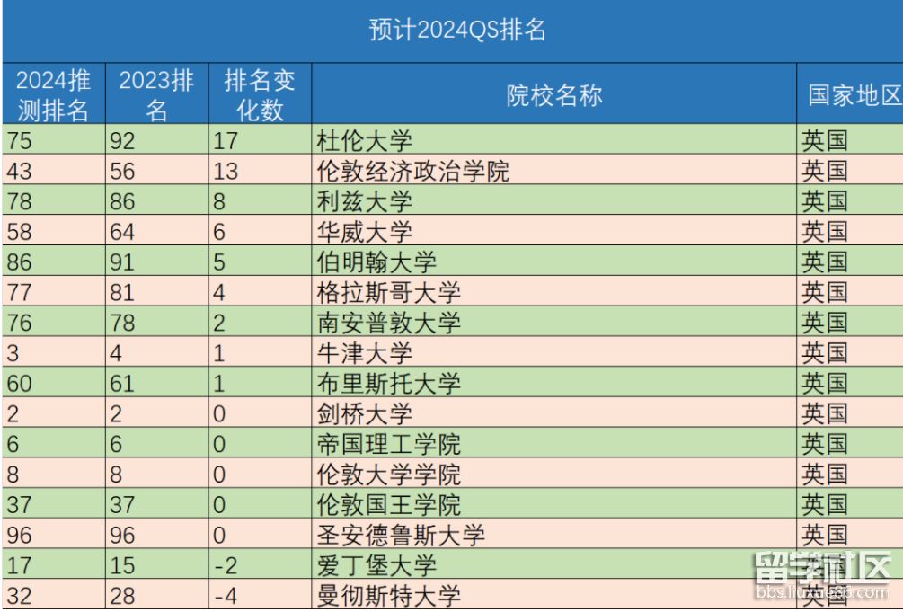
Task: Select the 2023排名 column header
Action: 156,94
